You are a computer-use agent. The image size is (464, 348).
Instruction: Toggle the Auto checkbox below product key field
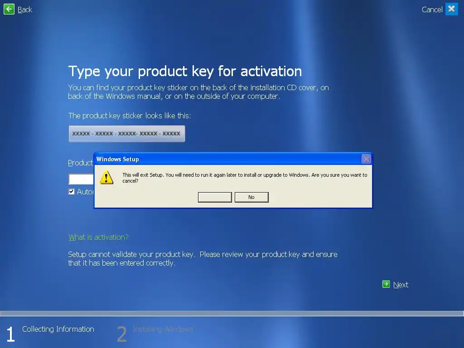coord(71,192)
